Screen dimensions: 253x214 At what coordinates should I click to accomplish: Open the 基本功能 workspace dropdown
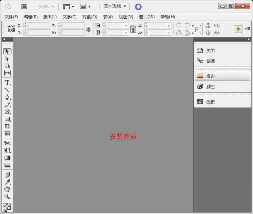coord(115,7)
